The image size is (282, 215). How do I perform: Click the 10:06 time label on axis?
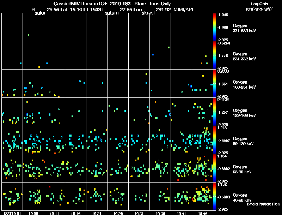(x=33, y=213)
